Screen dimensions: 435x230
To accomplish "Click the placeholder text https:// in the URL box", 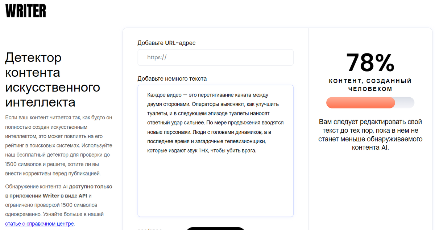I will [x=156, y=57].
